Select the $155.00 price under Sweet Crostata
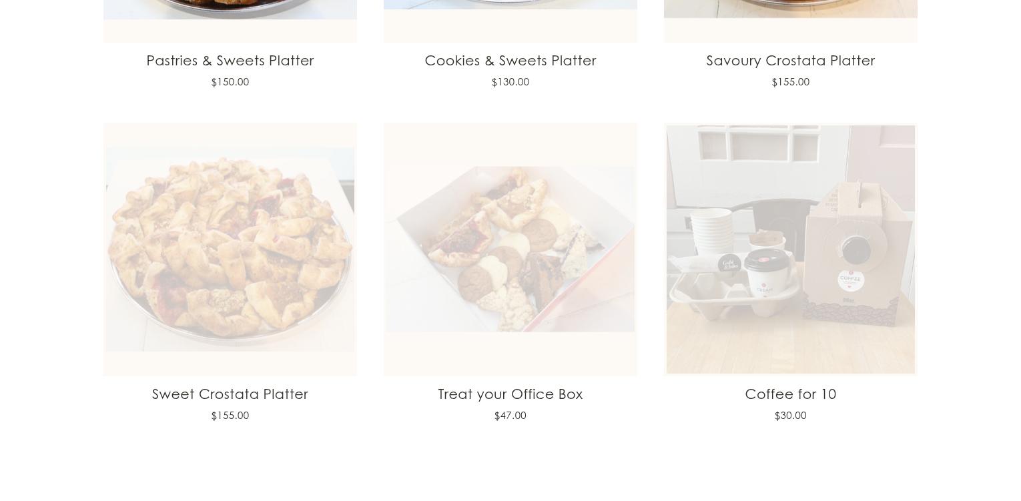 (230, 416)
